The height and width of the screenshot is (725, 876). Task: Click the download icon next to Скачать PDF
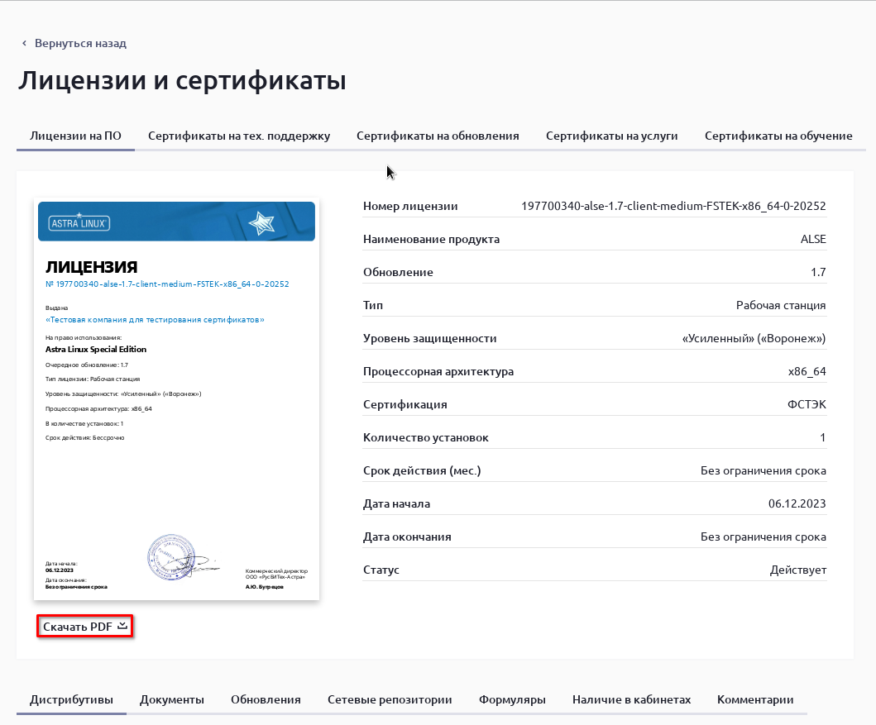122,627
